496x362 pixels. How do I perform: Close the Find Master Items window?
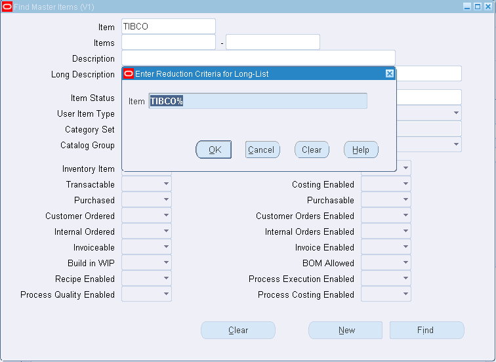point(488,7)
